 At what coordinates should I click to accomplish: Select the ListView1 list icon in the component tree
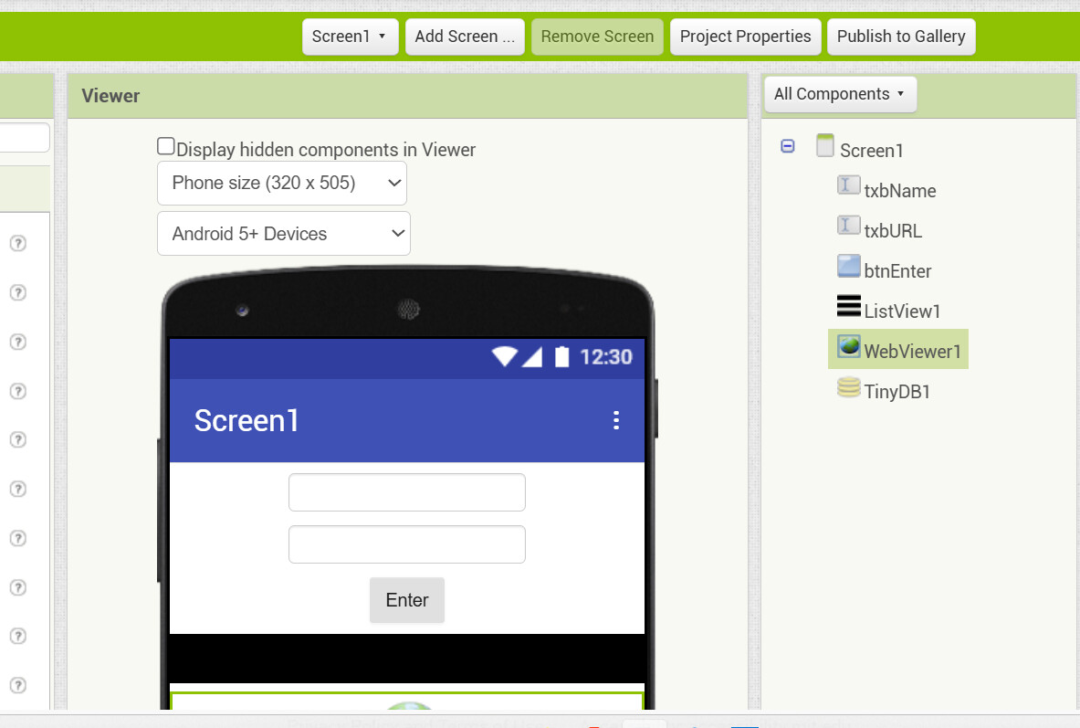[x=849, y=305]
